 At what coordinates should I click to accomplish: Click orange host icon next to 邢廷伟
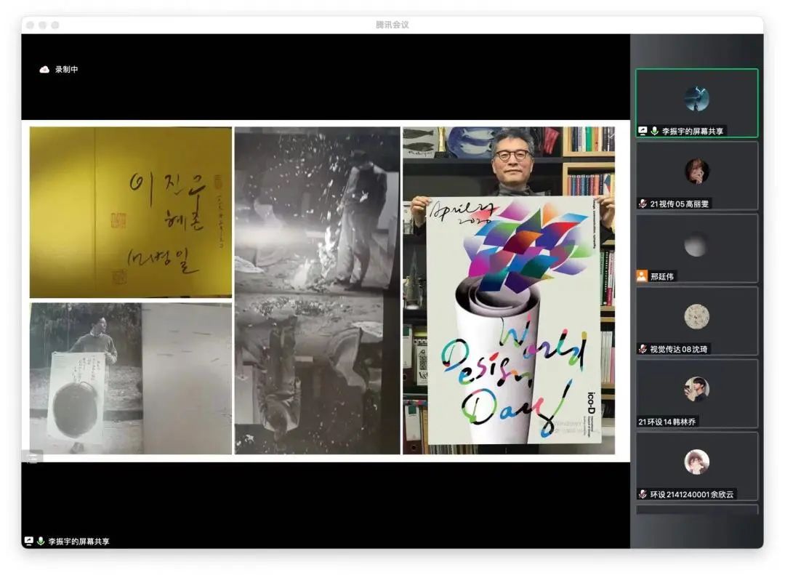[x=642, y=276]
